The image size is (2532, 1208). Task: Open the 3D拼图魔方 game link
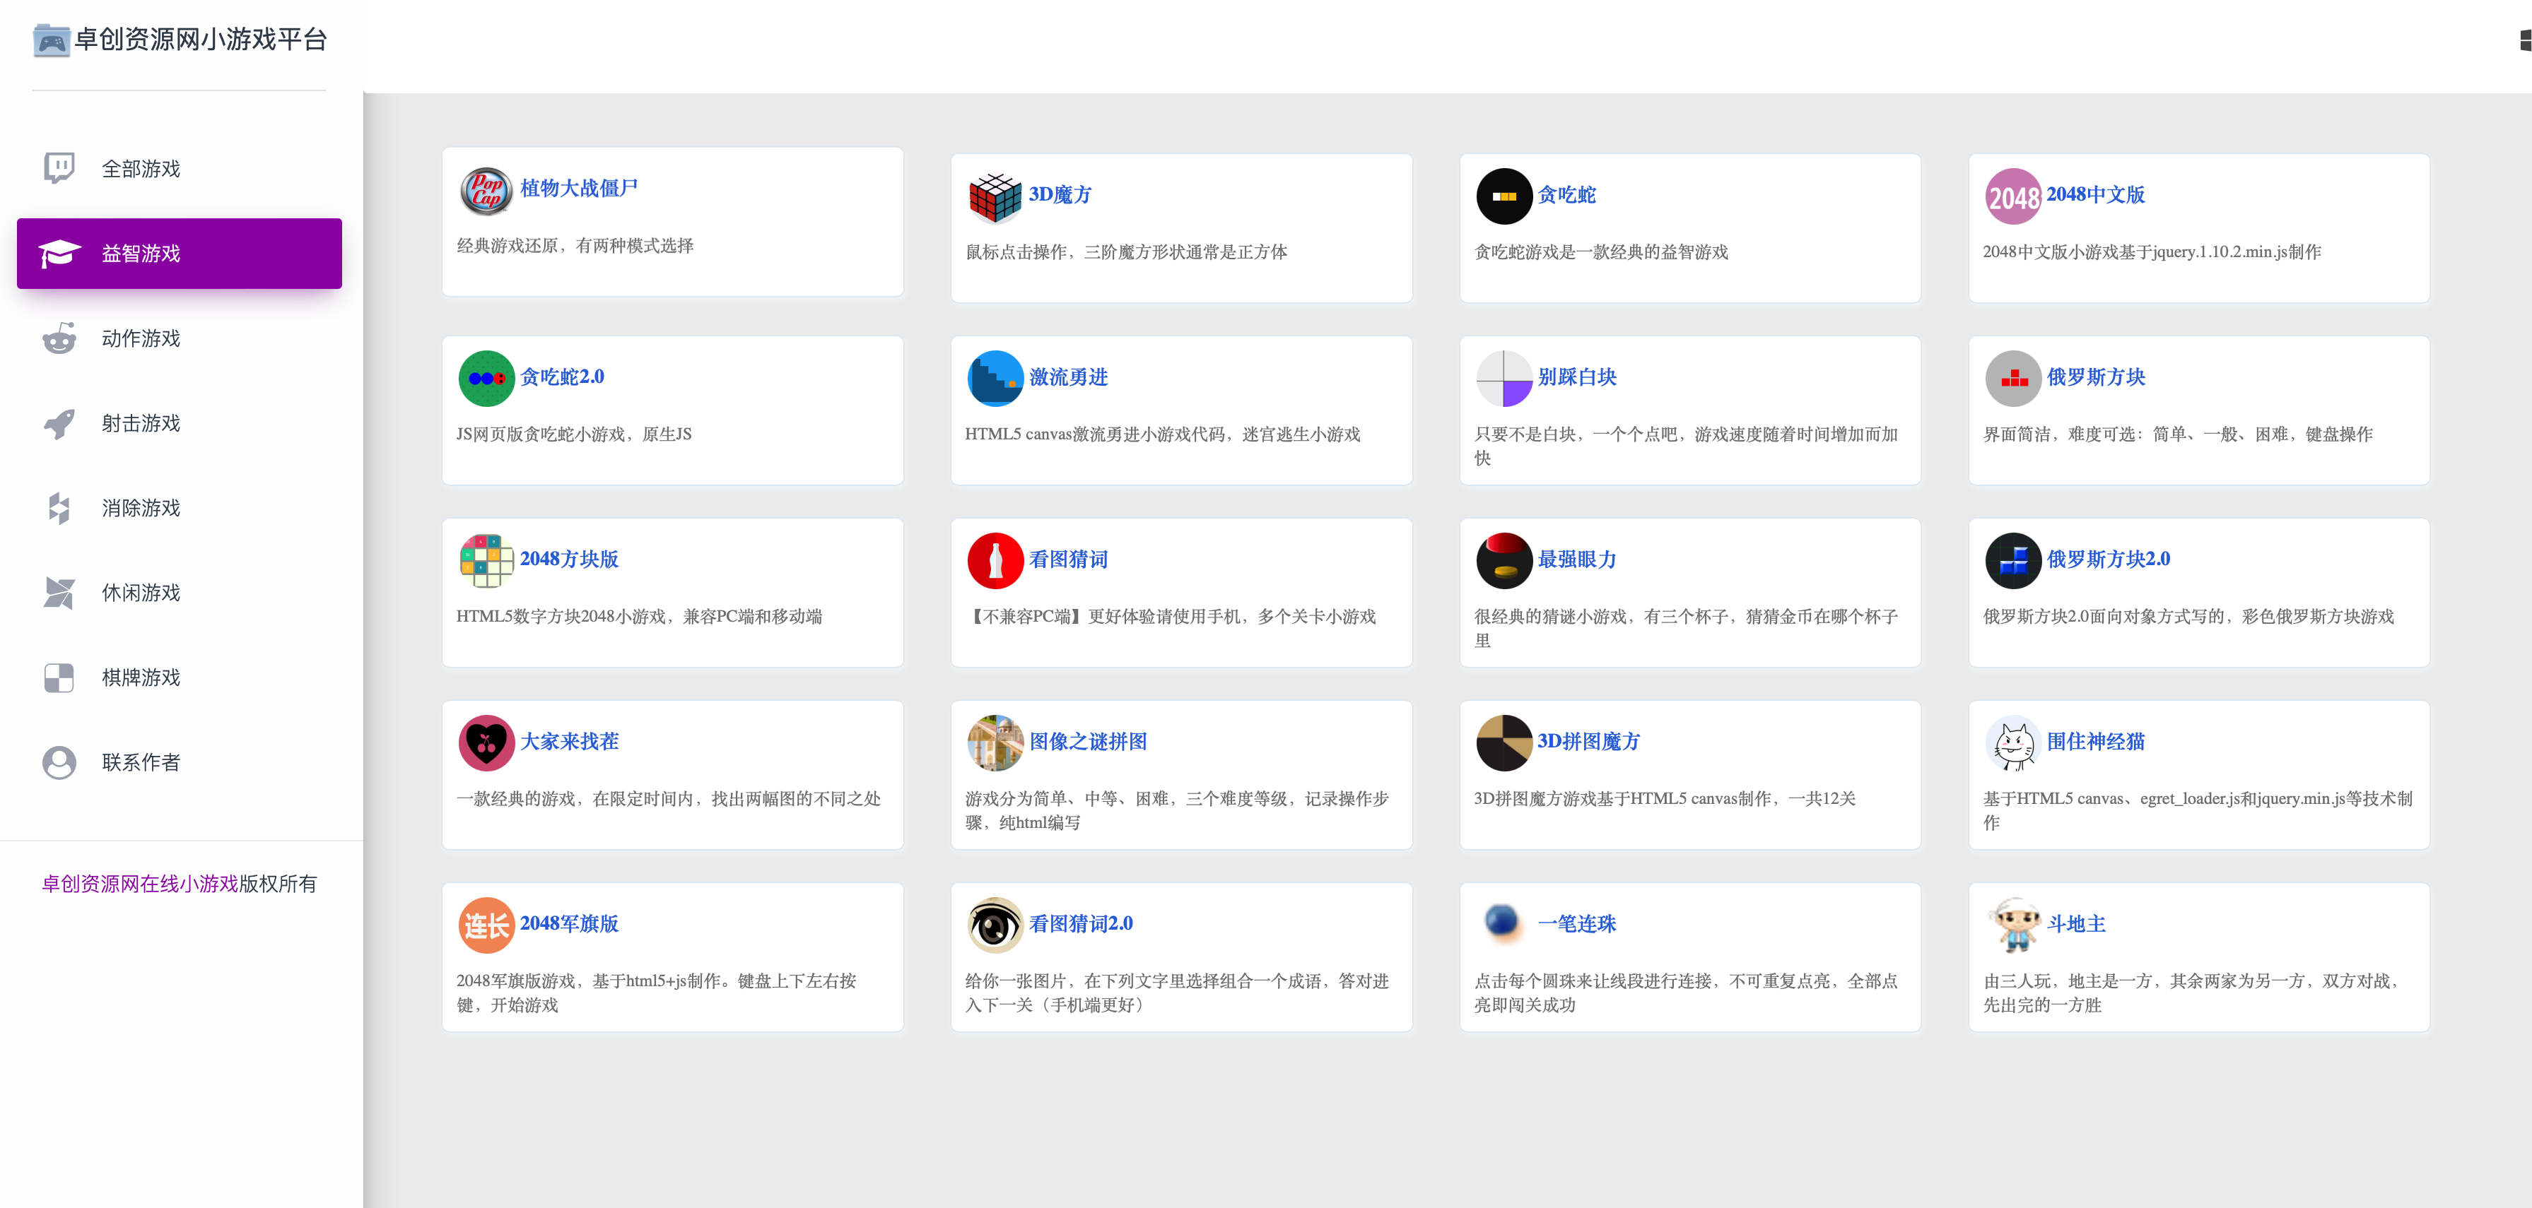point(1588,742)
